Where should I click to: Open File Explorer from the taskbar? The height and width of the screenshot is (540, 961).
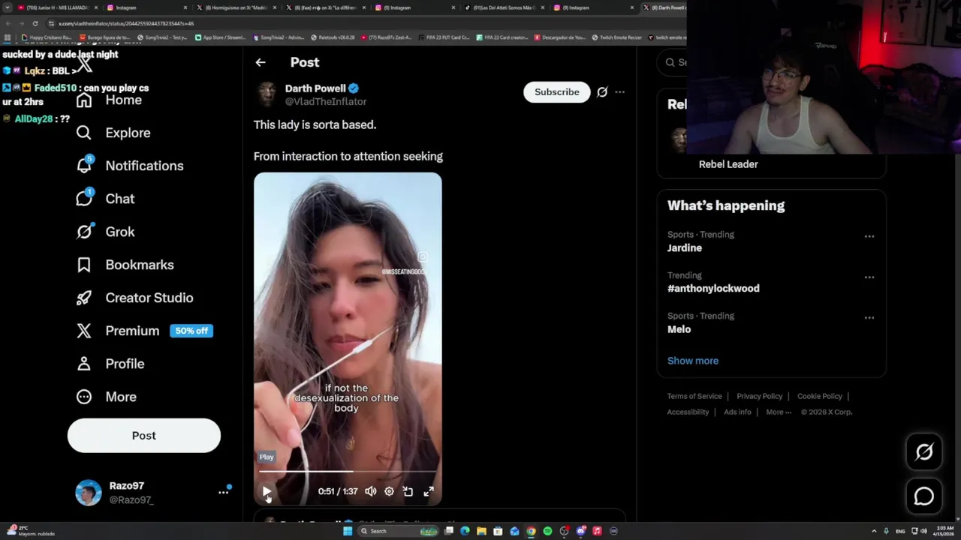pyautogui.click(x=481, y=531)
